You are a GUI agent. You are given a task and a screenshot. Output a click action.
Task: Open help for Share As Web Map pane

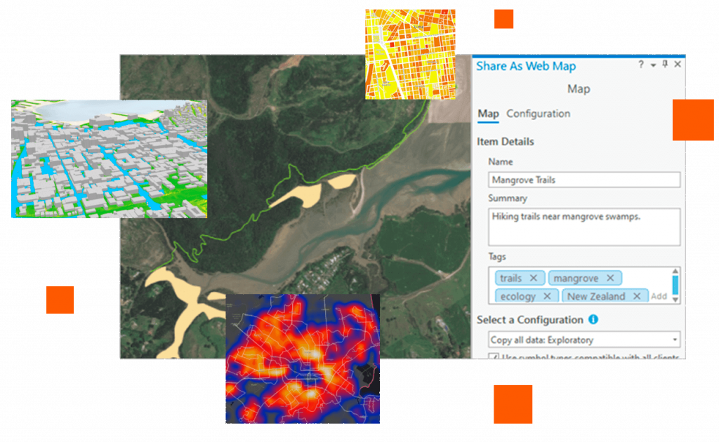[x=640, y=65]
